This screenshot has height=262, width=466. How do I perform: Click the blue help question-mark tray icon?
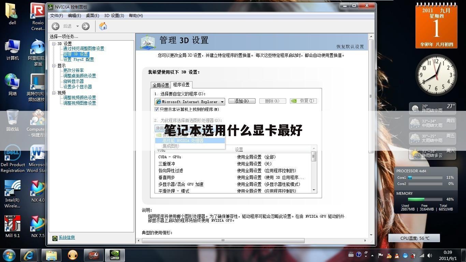[x=359, y=254]
